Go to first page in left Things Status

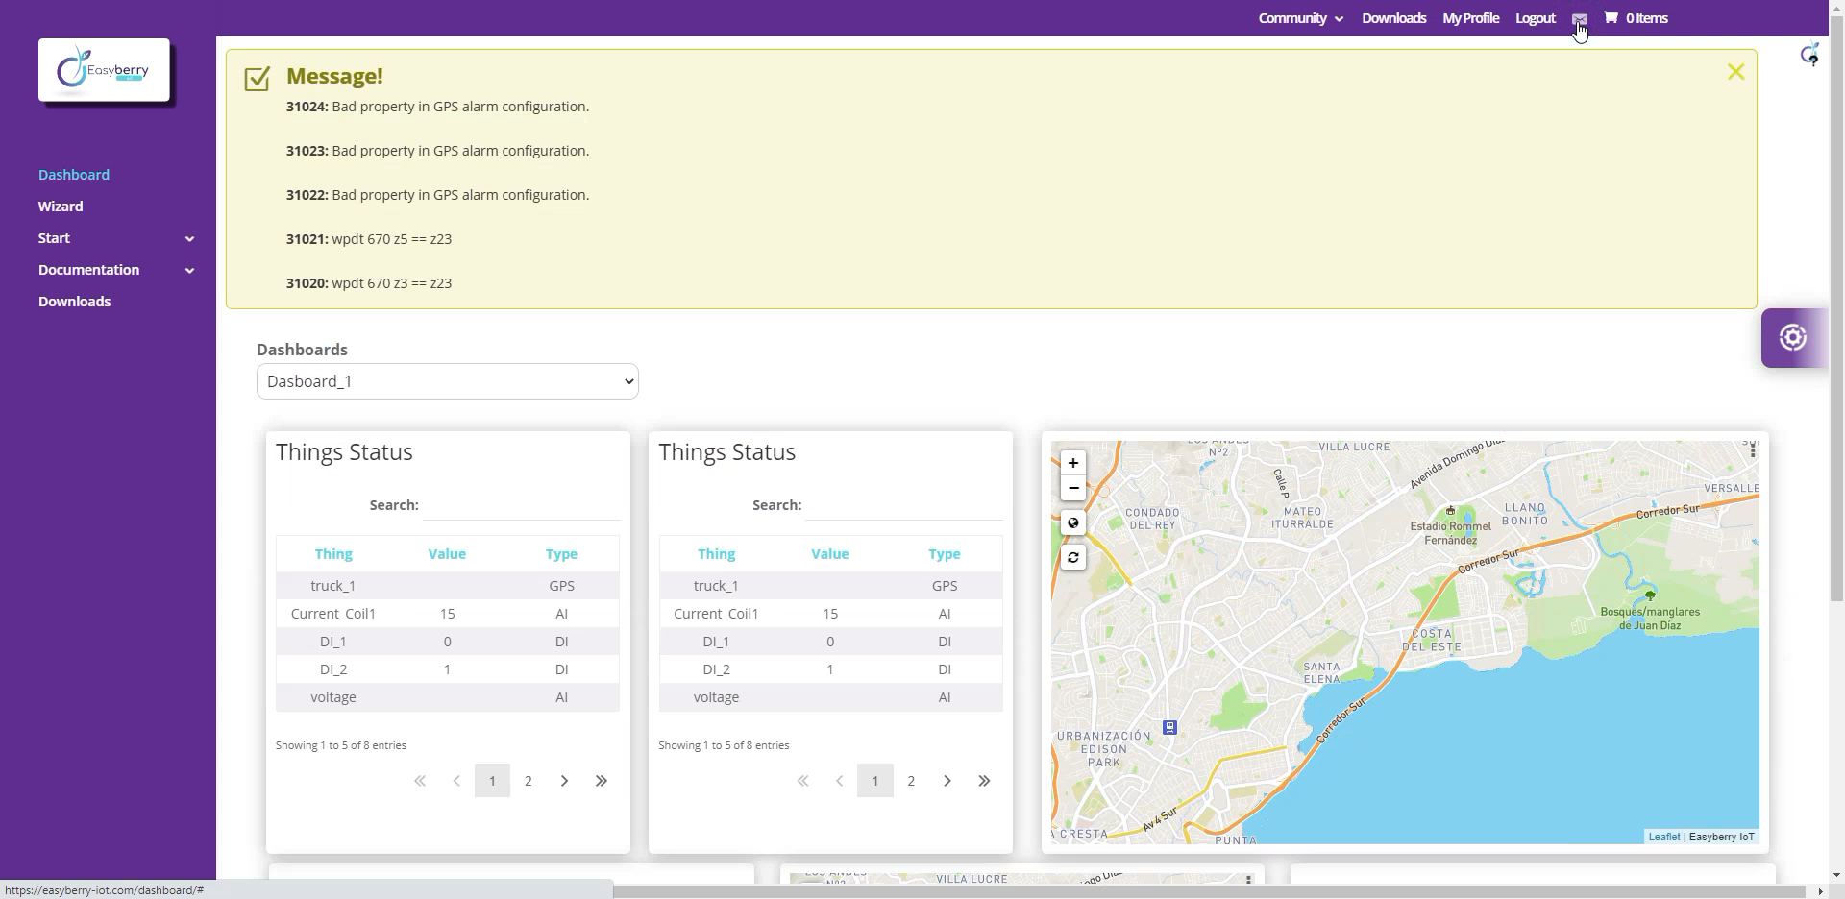click(x=420, y=781)
